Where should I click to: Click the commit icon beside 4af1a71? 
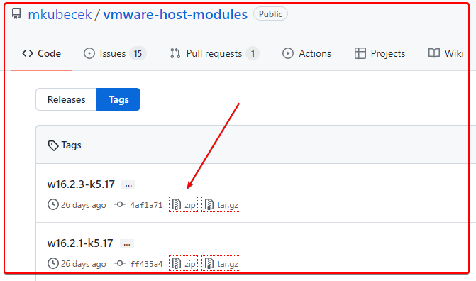point(120,204)
